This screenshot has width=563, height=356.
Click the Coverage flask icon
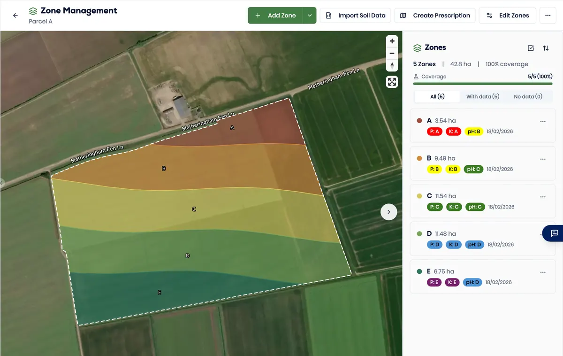pos(416,77)
